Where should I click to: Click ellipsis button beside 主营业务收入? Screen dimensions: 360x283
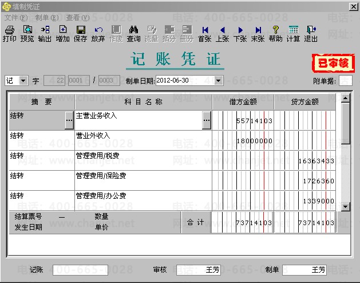(207, 120)
